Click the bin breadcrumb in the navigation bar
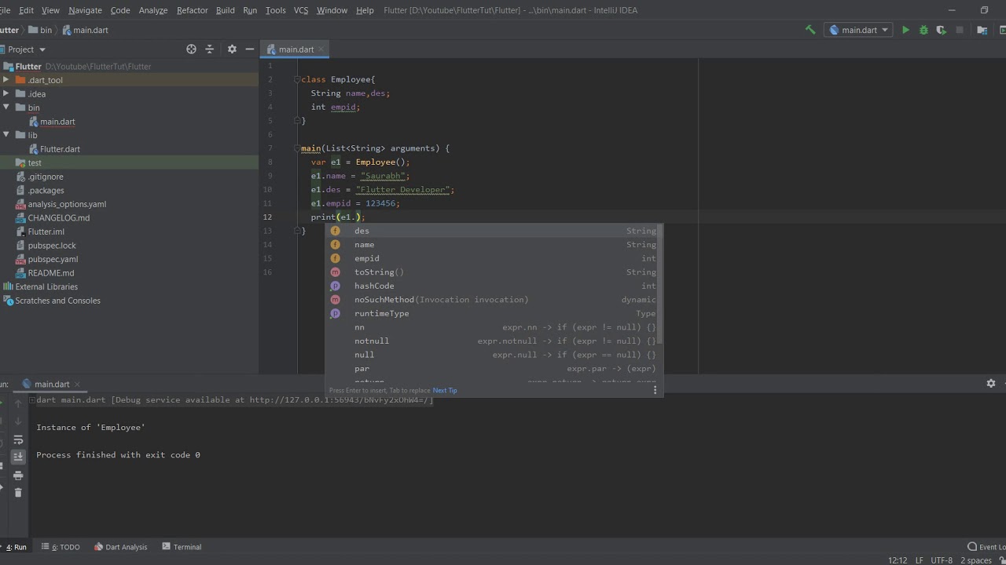 (x=40, y=30)
